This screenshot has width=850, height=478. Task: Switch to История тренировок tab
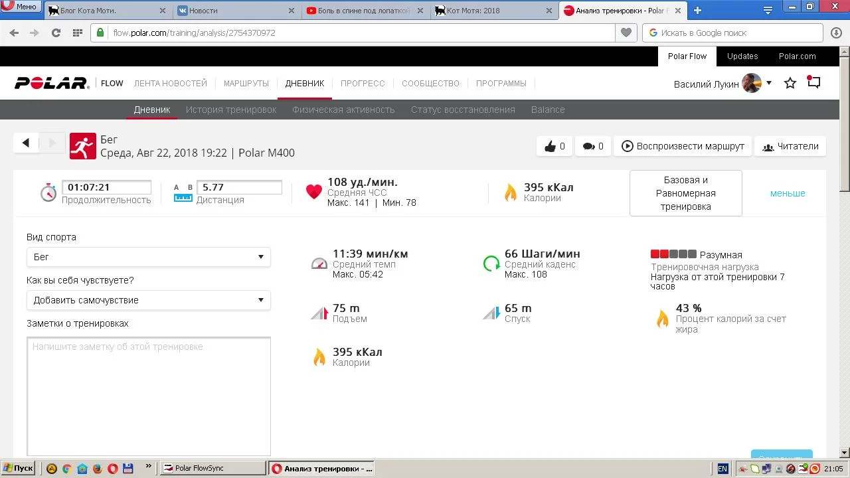point(231,110)
